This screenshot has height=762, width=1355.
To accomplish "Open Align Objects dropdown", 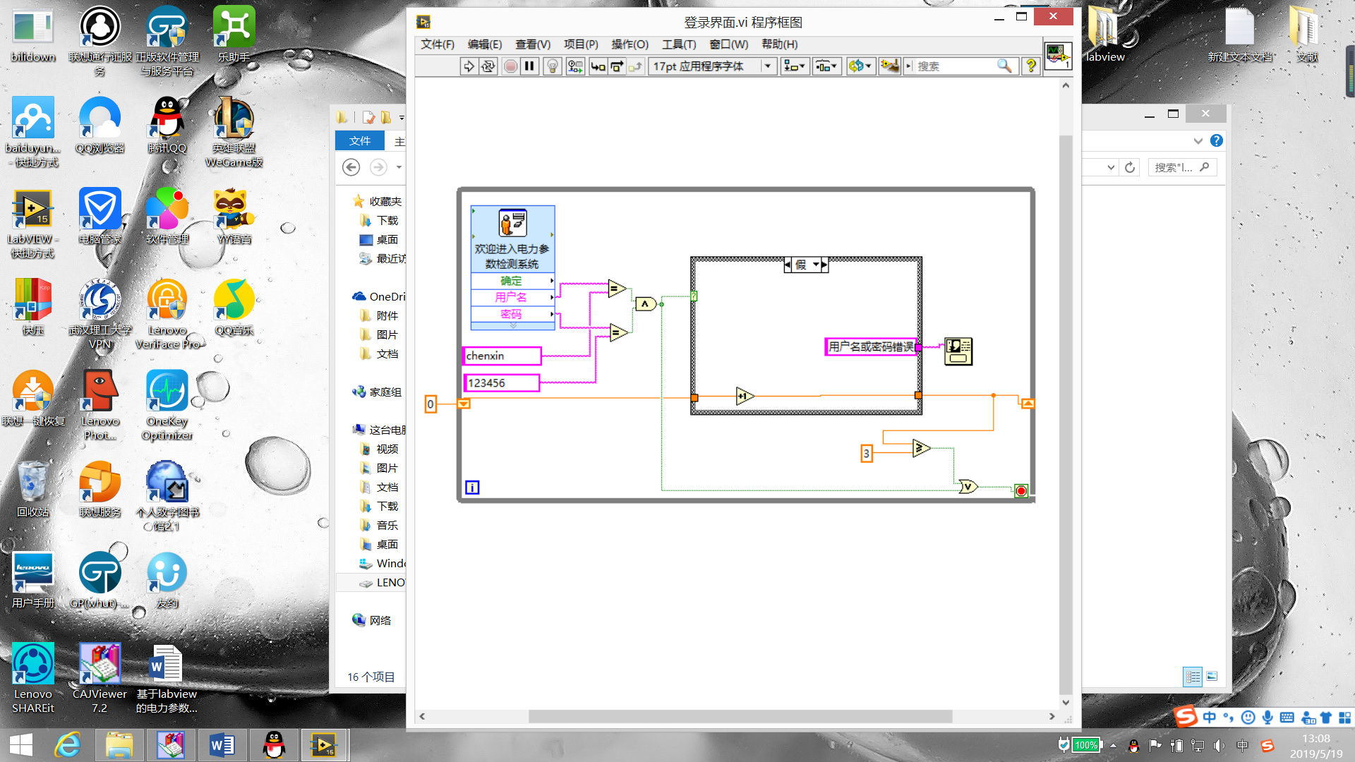I will pyautogui.click(x=794, y=66).
